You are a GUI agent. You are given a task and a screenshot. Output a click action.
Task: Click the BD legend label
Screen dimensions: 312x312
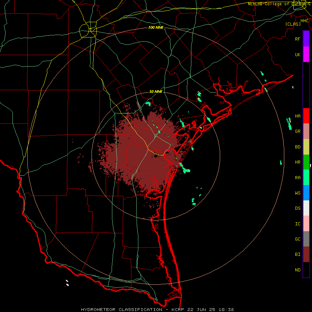(x=297, y=147)
